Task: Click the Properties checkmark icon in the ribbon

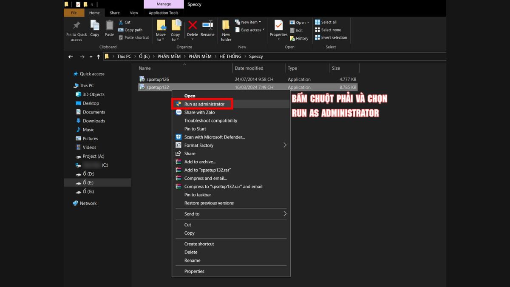Action: pyautogui.click(x=279, y=25)
